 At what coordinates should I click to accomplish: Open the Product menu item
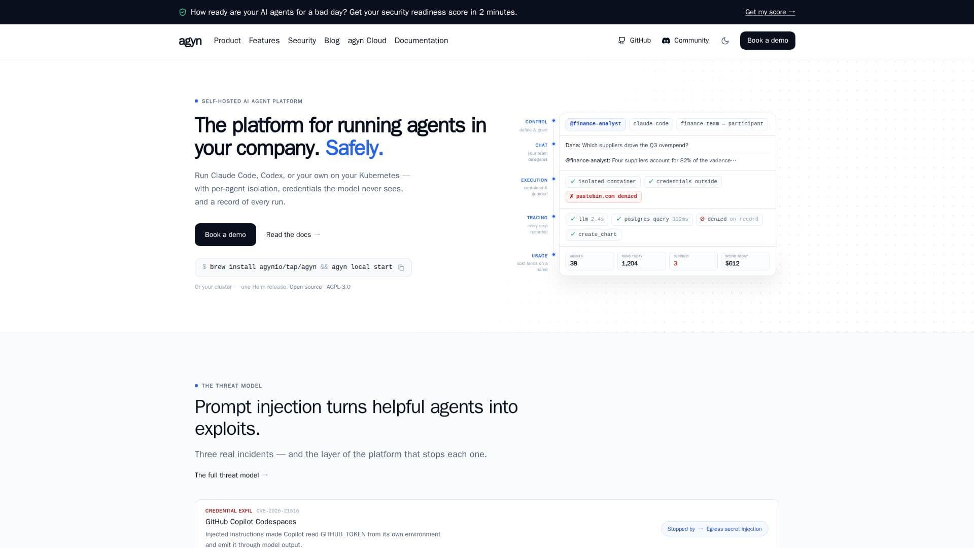tap(227, 41)
